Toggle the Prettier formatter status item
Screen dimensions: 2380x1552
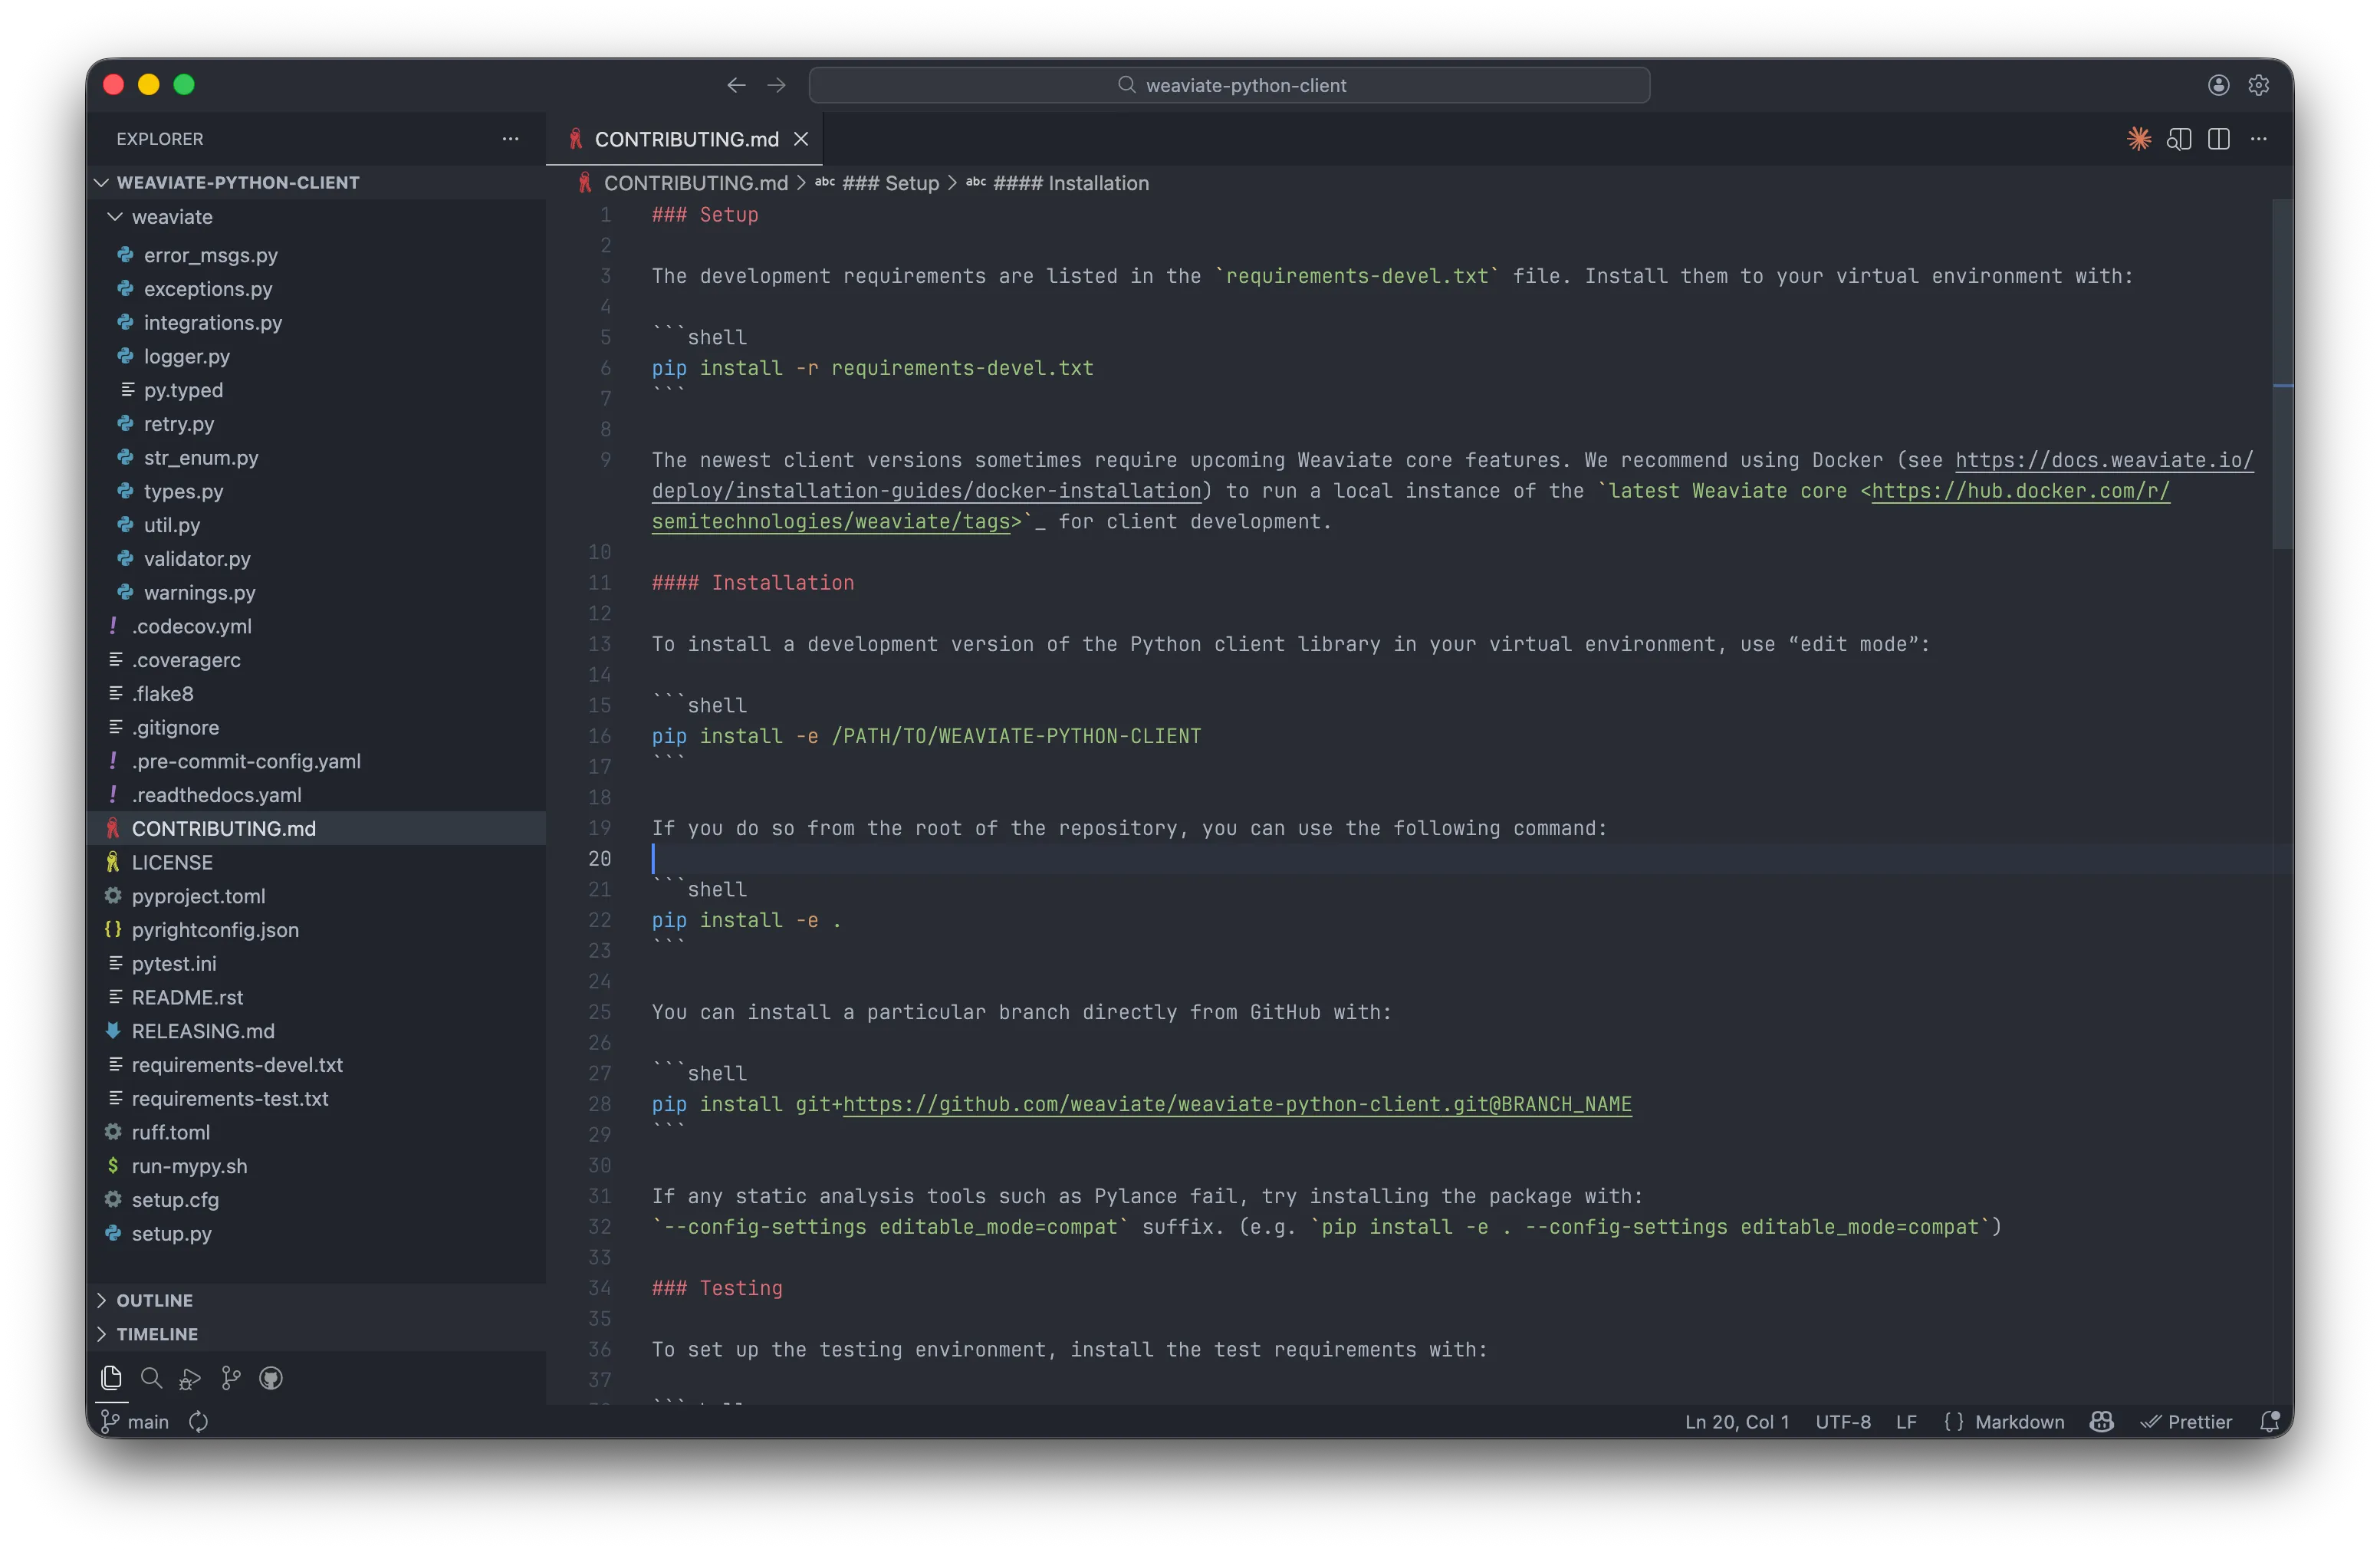point(2188,1421)
